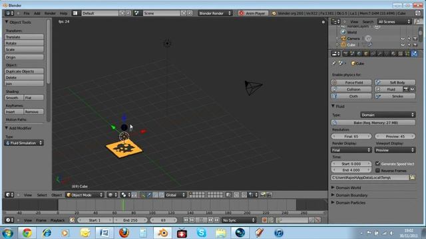
Task: Expand the Domain Particles panel
Action: click(348, 202)
